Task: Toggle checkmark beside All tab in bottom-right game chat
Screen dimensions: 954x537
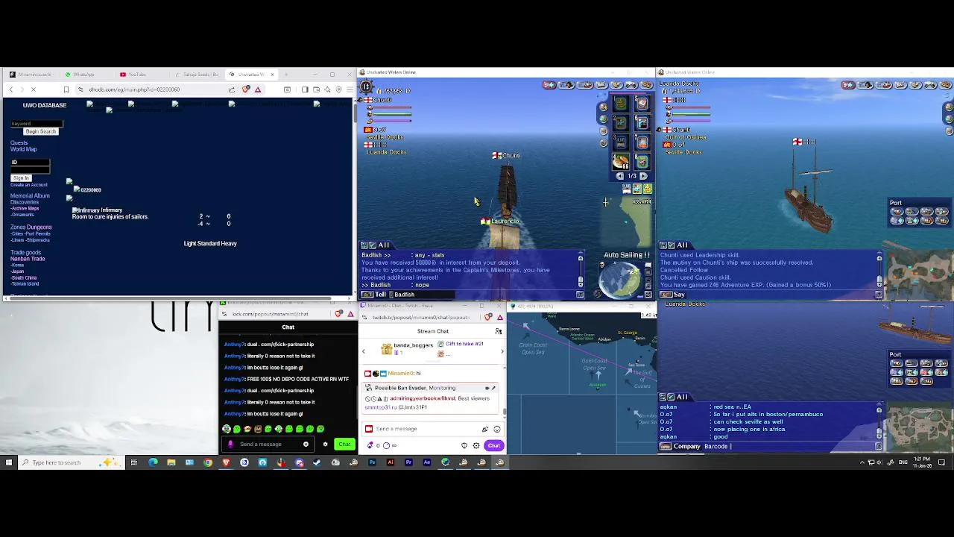Action: coord(672,397)
